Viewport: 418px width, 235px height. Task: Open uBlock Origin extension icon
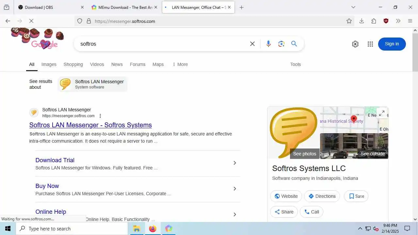pyautogui.click(x=386, y=21)
